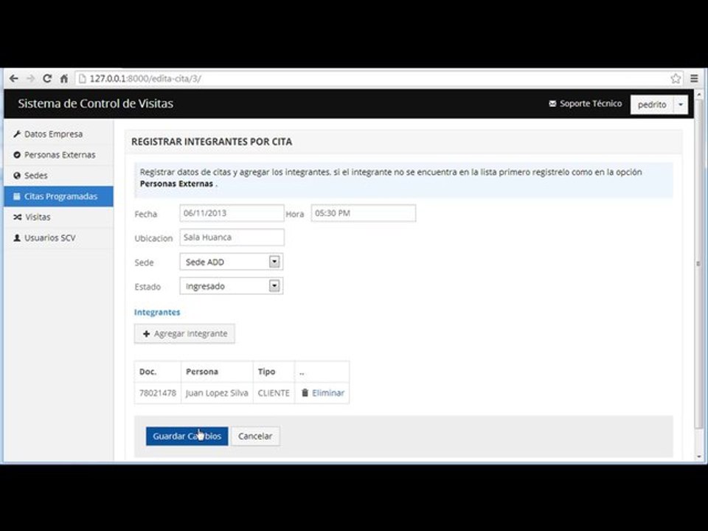Click the Sistema de Control de Visitas title

(x=95, y=103)
